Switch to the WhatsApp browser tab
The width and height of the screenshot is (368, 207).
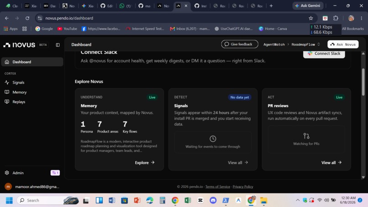pos(126,6)
